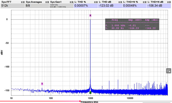Open the L: THD dB menu icon
This screenshot has width=172, height=103.
tap(119, 2)
